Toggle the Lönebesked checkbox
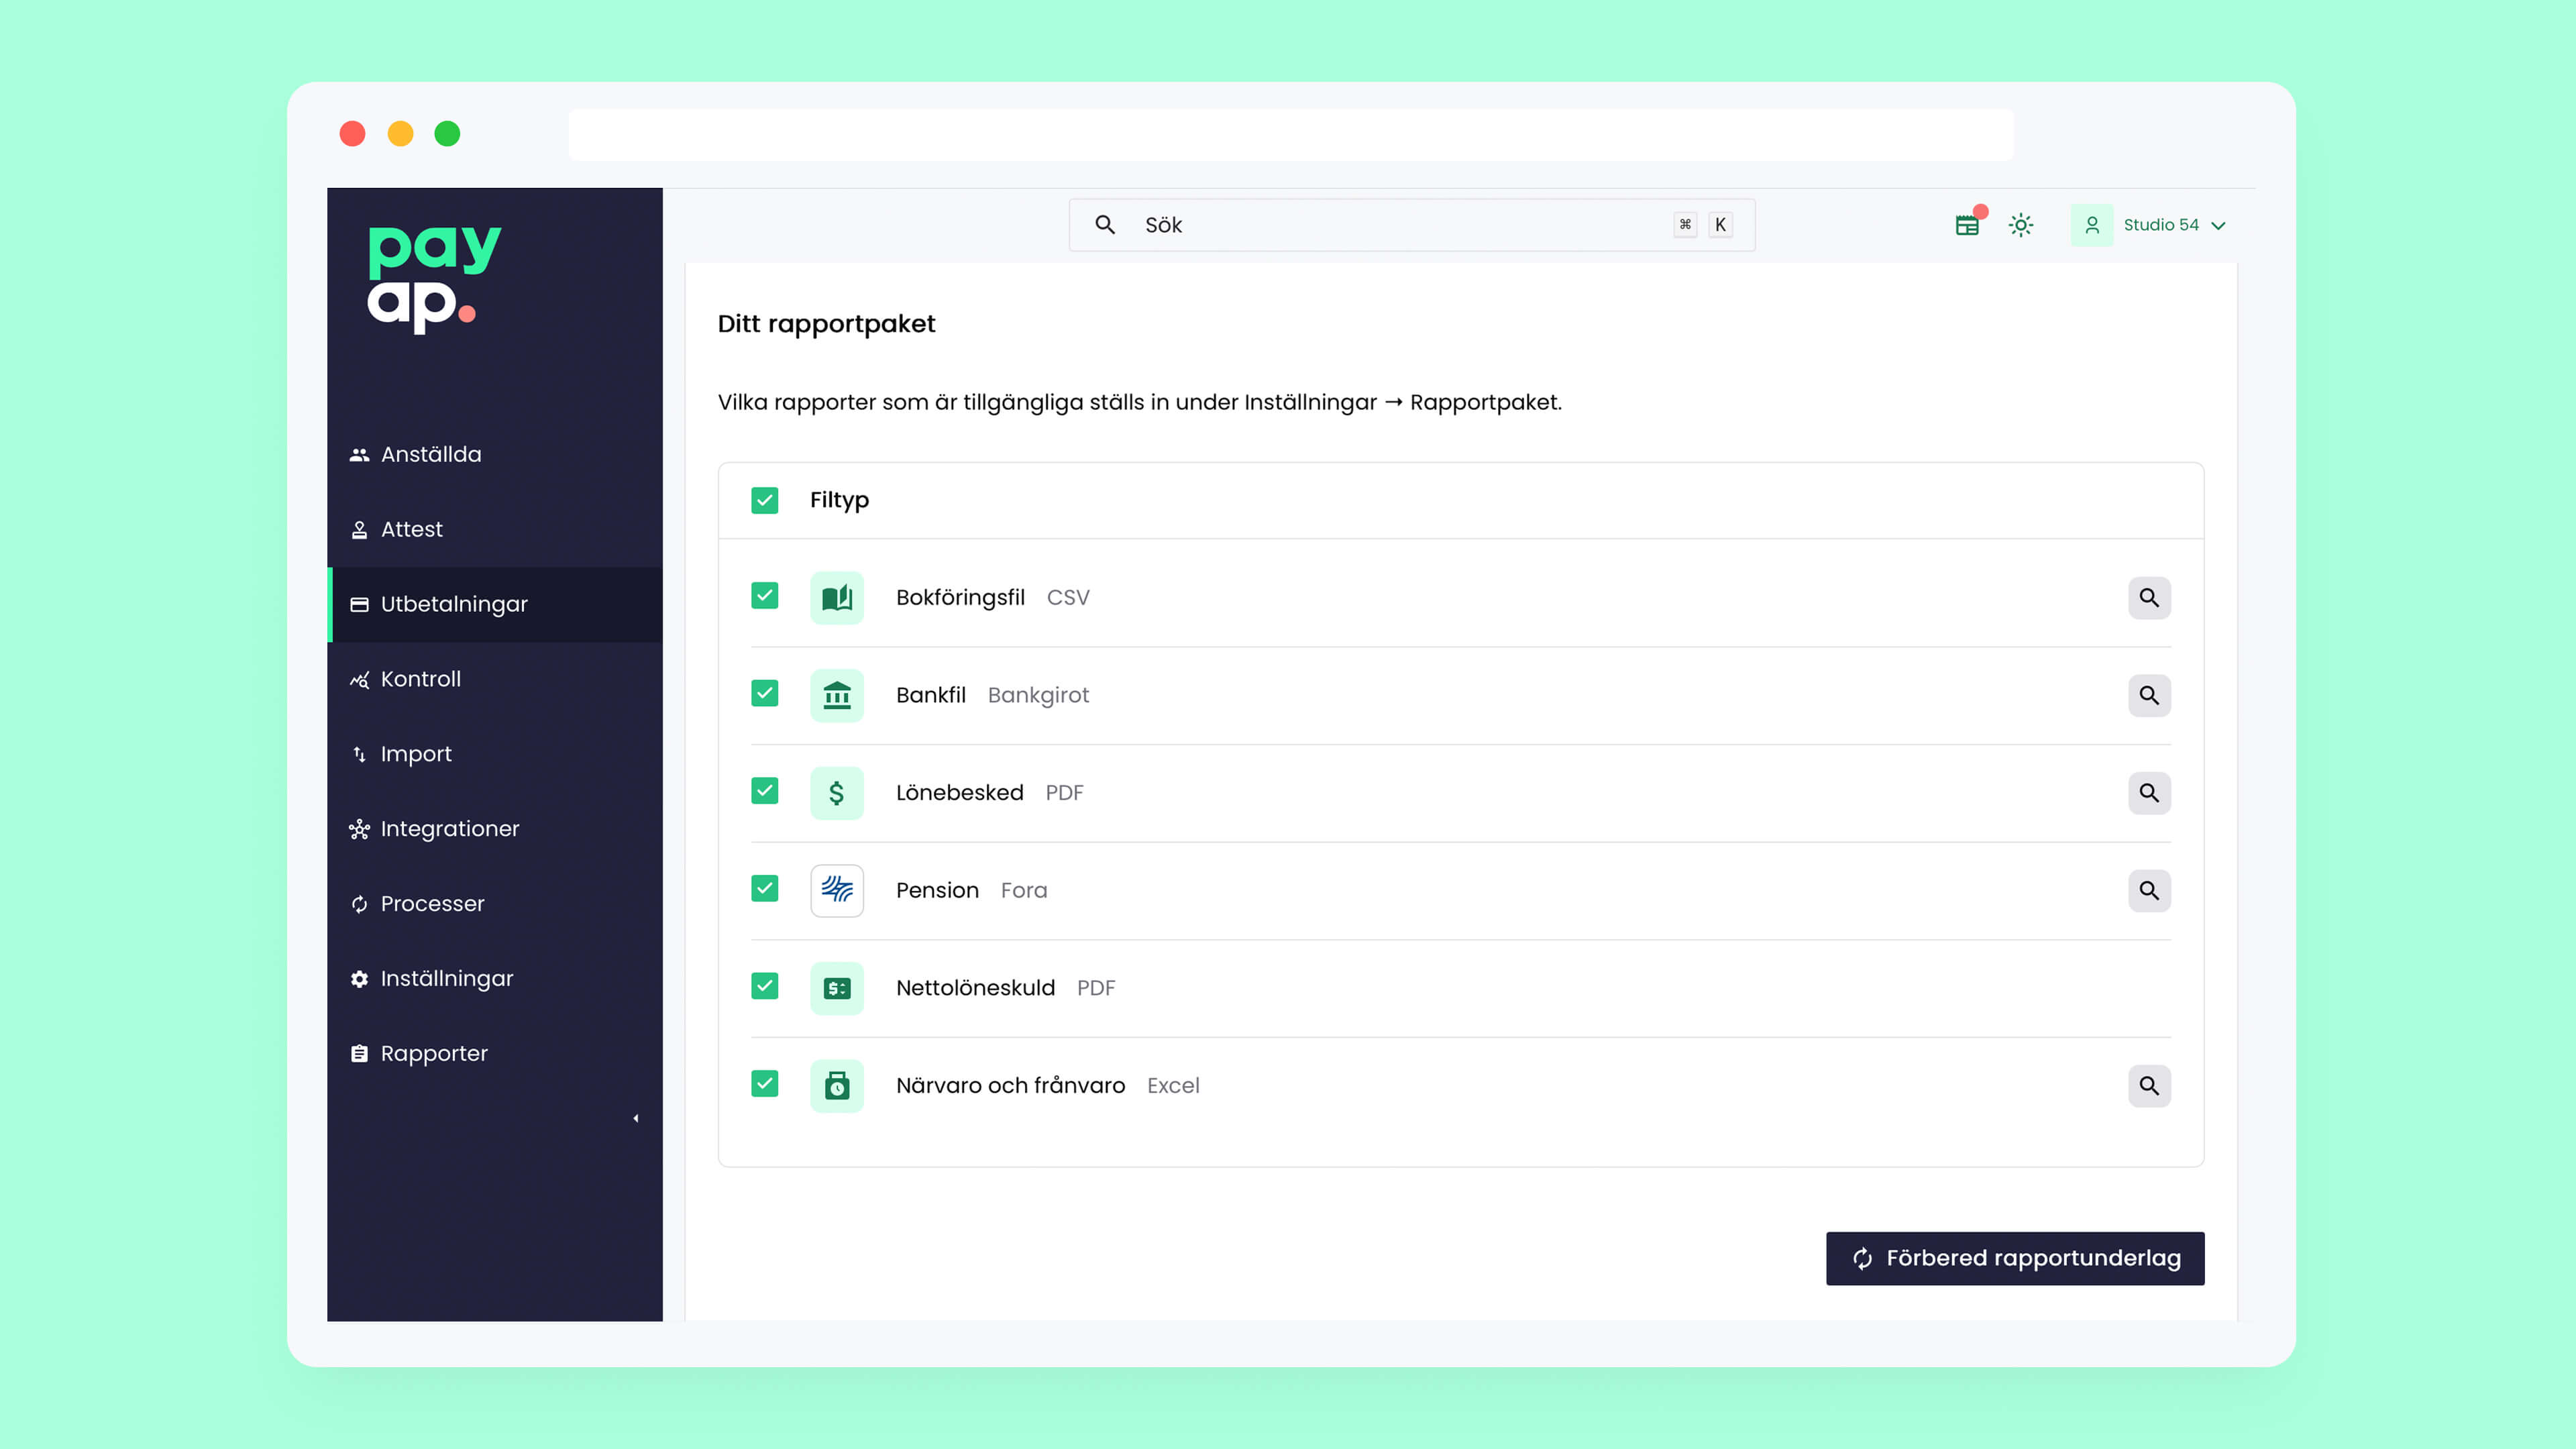 coord(764,791)
